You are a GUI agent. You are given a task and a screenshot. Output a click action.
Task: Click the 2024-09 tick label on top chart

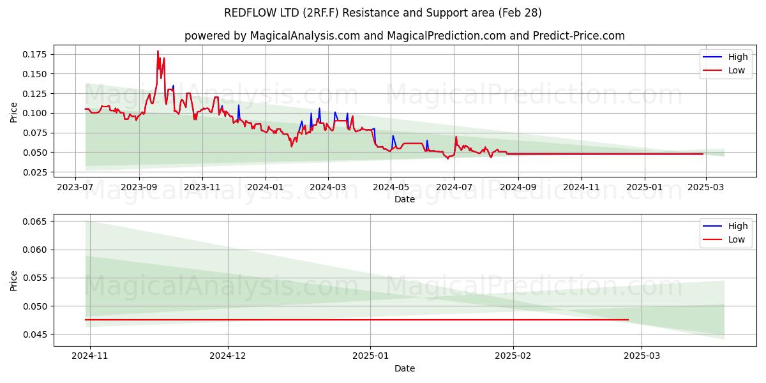[x=518, y=187]
